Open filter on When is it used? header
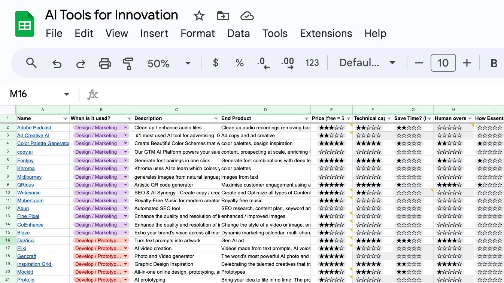 click(x=129, y=118)
